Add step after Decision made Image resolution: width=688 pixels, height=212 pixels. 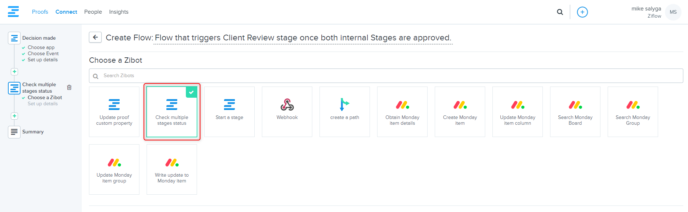coord(14,72)
